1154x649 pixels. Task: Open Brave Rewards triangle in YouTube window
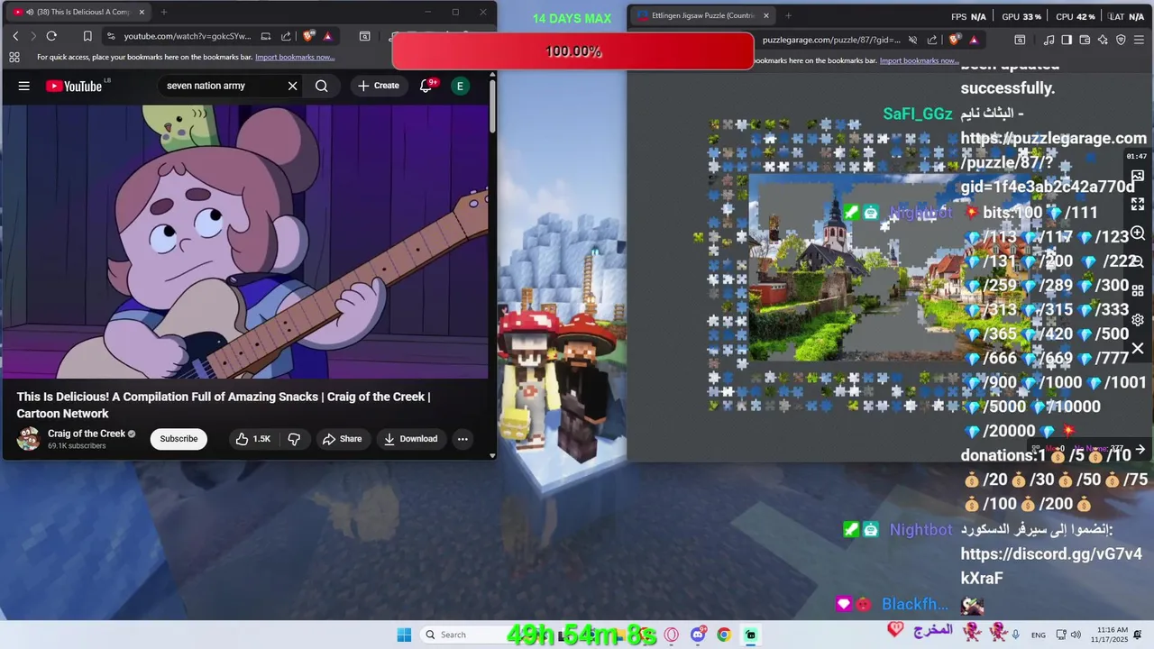[x=327, y=36]
